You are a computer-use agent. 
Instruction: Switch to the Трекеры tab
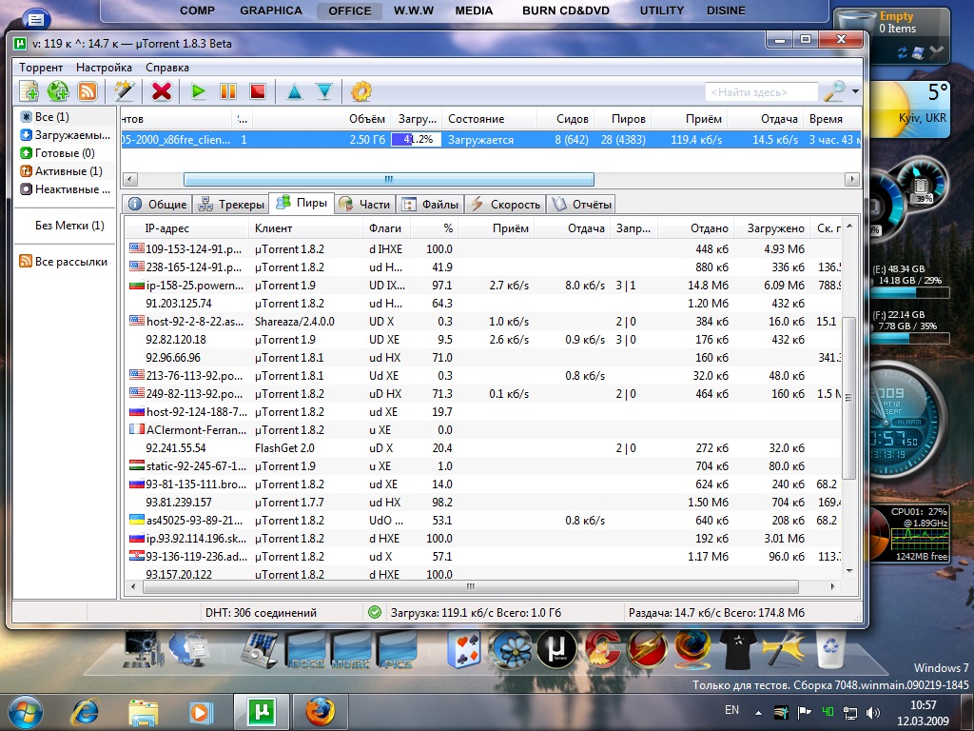coord(231,204)
